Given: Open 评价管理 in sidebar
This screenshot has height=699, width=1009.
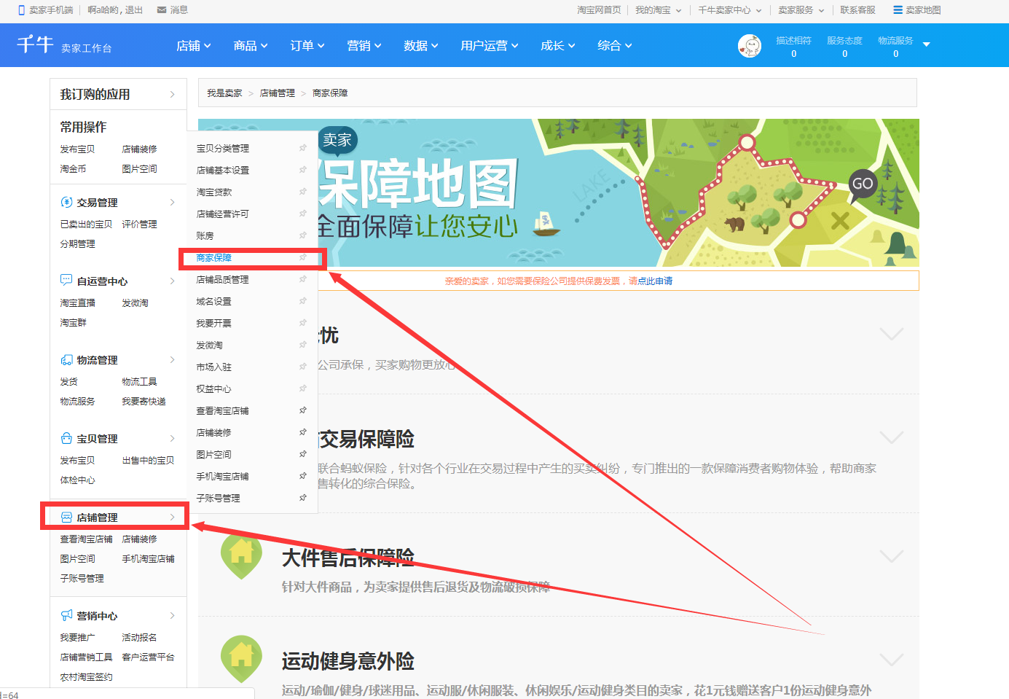Looking at the screenshot, I should coord(139,224).
